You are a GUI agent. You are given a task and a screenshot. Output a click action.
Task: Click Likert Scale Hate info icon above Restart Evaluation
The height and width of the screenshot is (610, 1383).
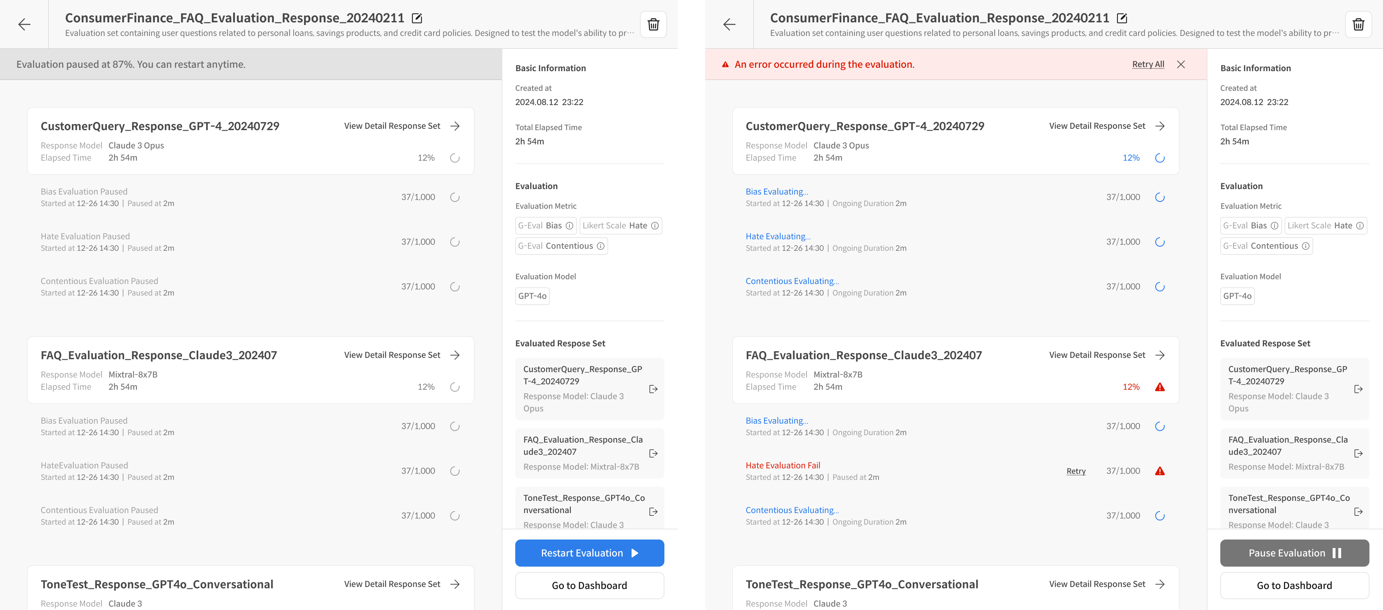coord(655,225)
